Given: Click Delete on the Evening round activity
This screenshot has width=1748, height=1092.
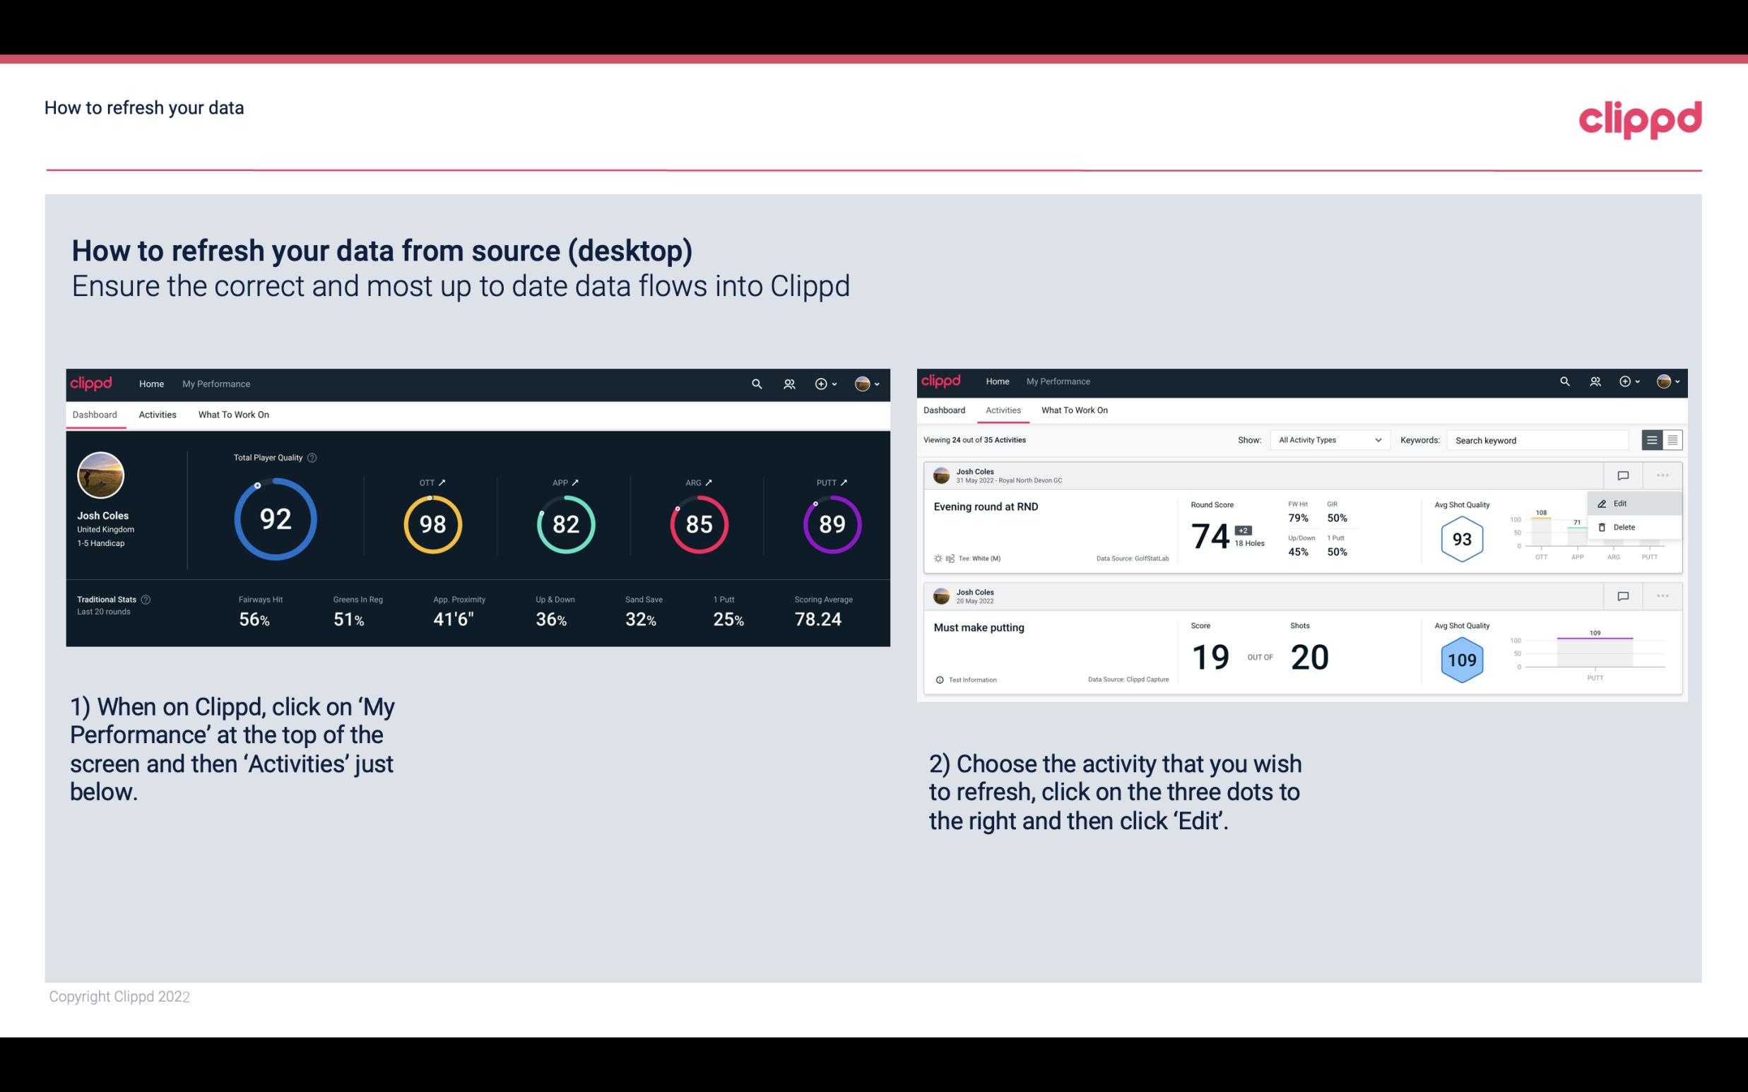Looking at the screenshot, I should click(x=1624, y=527).
